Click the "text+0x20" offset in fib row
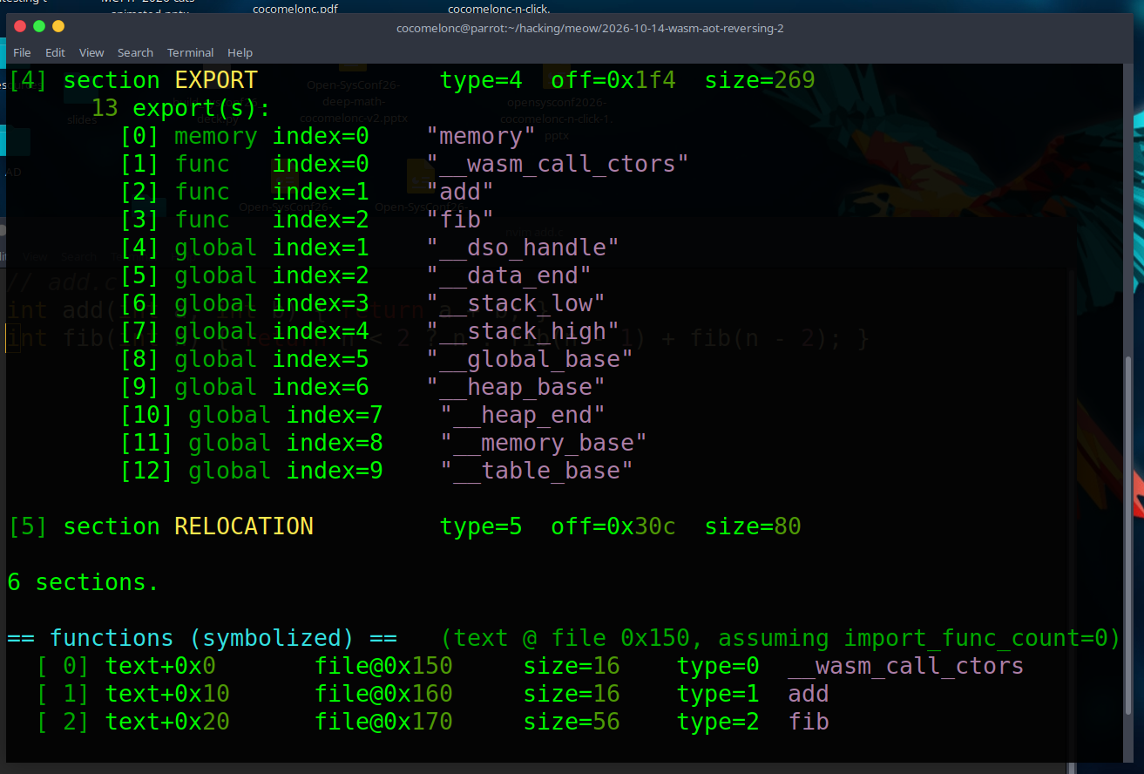 pyautogui.click(x=167, y=722)
